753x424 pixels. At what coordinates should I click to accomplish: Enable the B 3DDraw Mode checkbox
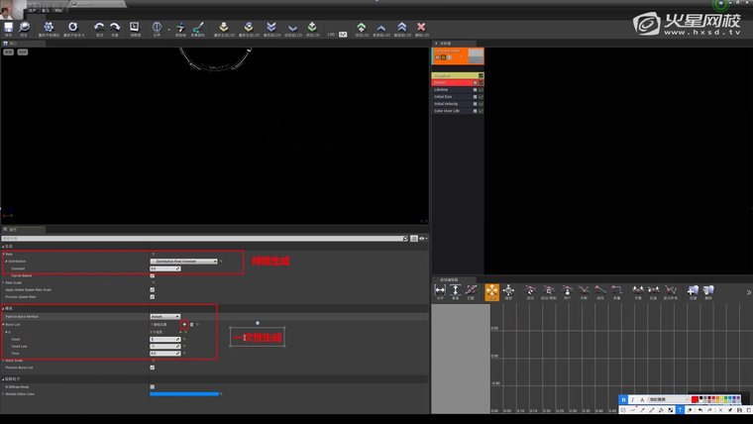coord(152,386)
